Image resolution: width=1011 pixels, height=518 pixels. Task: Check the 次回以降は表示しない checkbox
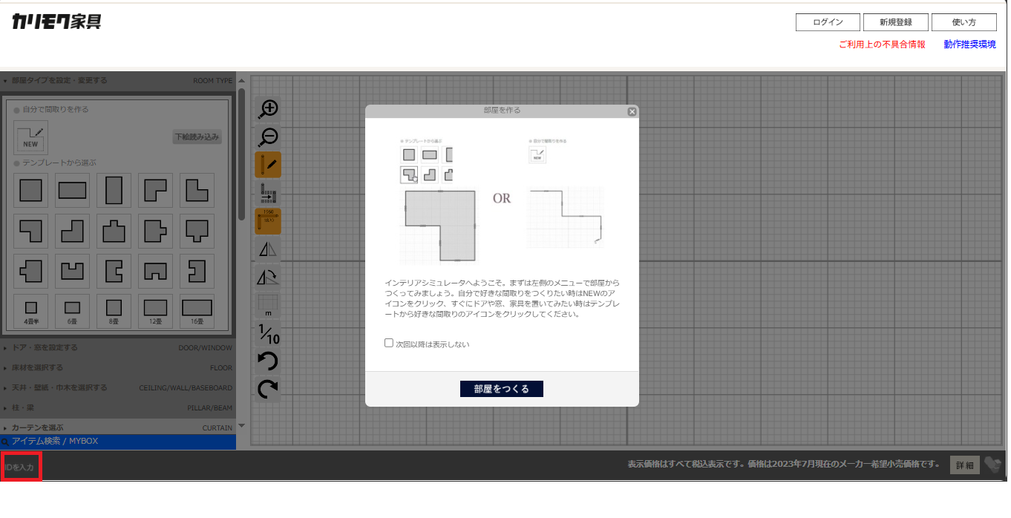388,343
